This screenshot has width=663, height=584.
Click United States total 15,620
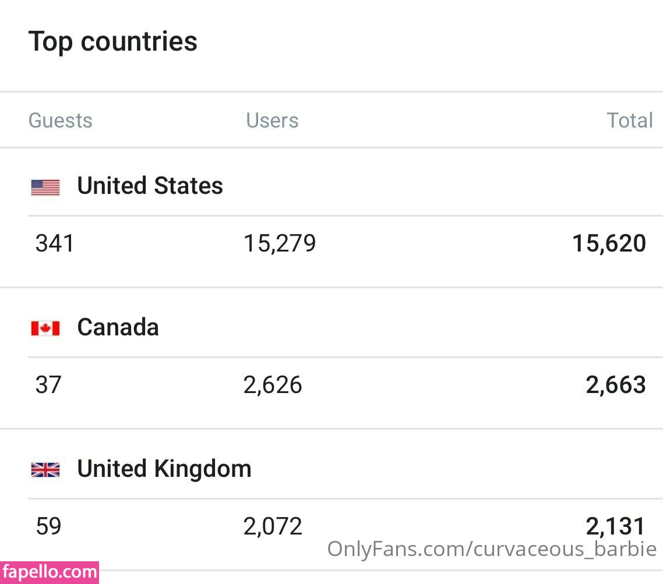click(609, 243)
